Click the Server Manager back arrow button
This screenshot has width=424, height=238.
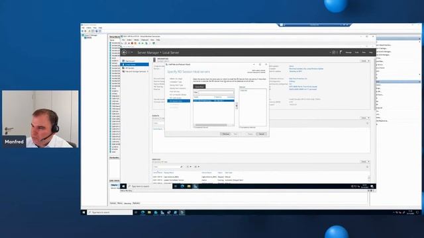[125, 53]
